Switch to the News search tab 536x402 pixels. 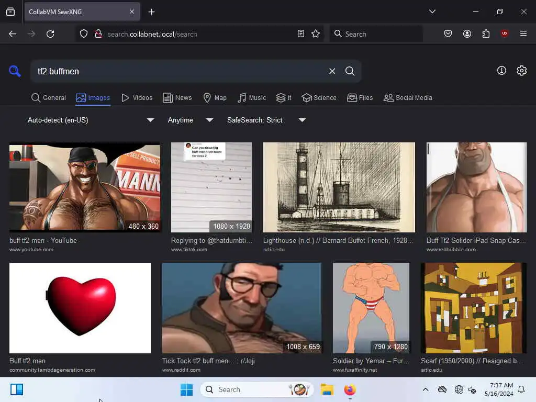[177, 98]
